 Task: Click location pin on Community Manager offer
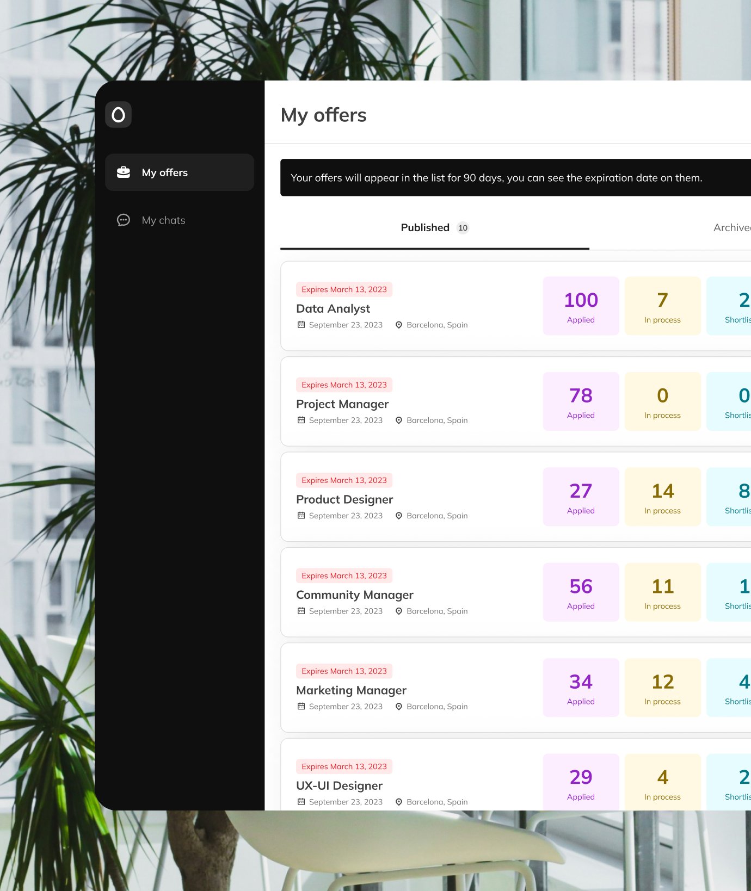[398, 611]
